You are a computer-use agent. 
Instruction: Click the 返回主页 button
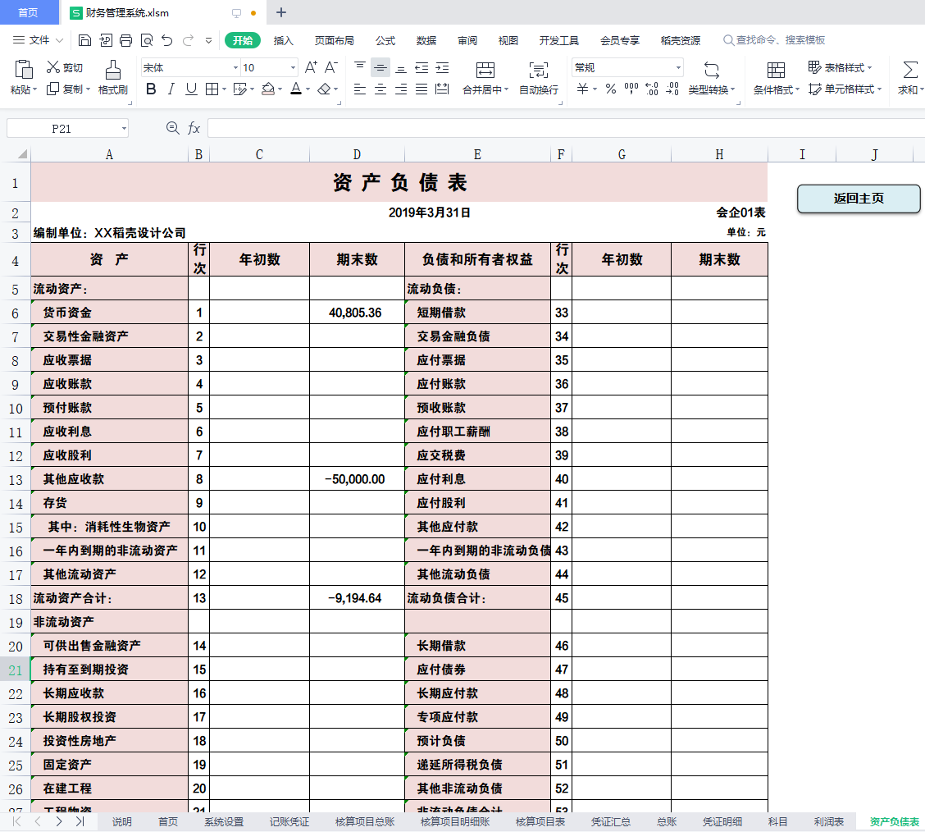coord(858,199)
